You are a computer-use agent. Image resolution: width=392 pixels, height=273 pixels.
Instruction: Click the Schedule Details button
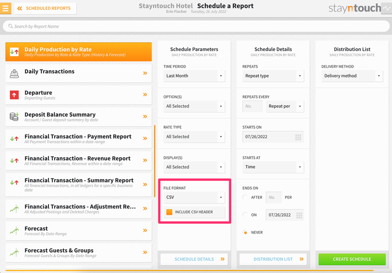tap(194, 259)
